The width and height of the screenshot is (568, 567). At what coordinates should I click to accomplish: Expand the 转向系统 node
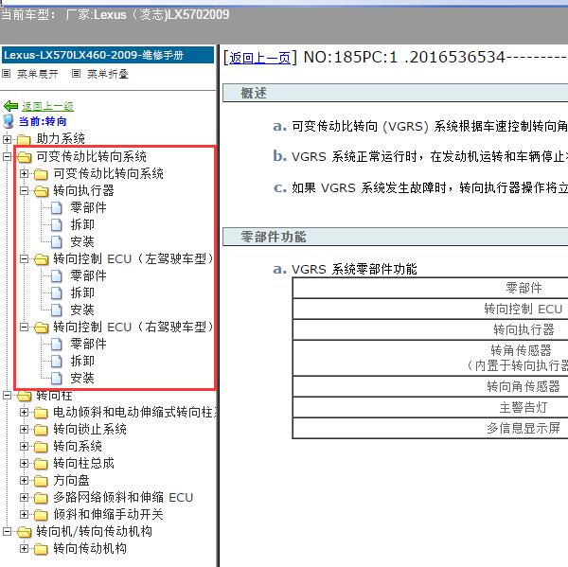pyautogui.click(x=24, y=447)
